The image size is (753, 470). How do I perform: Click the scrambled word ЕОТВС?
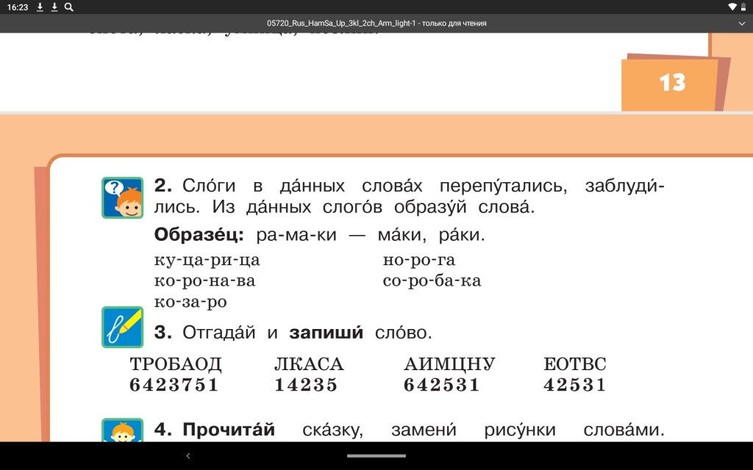point(575,364)
